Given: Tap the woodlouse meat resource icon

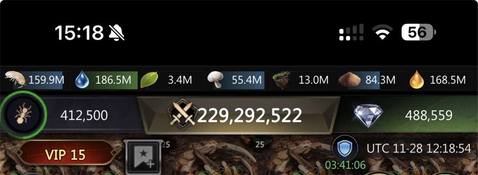Looking at the screenshot, I should click(x=15, y=79).
